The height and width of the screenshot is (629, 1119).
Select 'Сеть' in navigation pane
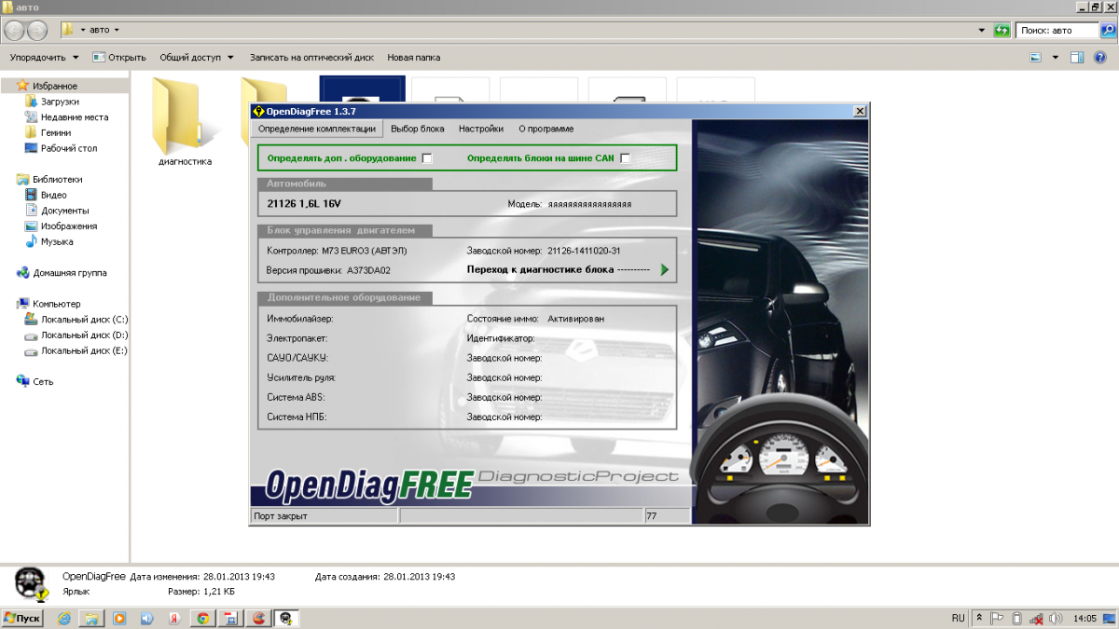(43, 382)
